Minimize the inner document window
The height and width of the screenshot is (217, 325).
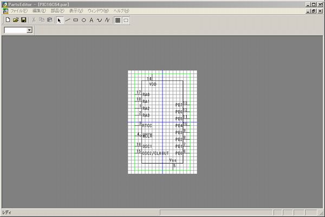point(308,11)
